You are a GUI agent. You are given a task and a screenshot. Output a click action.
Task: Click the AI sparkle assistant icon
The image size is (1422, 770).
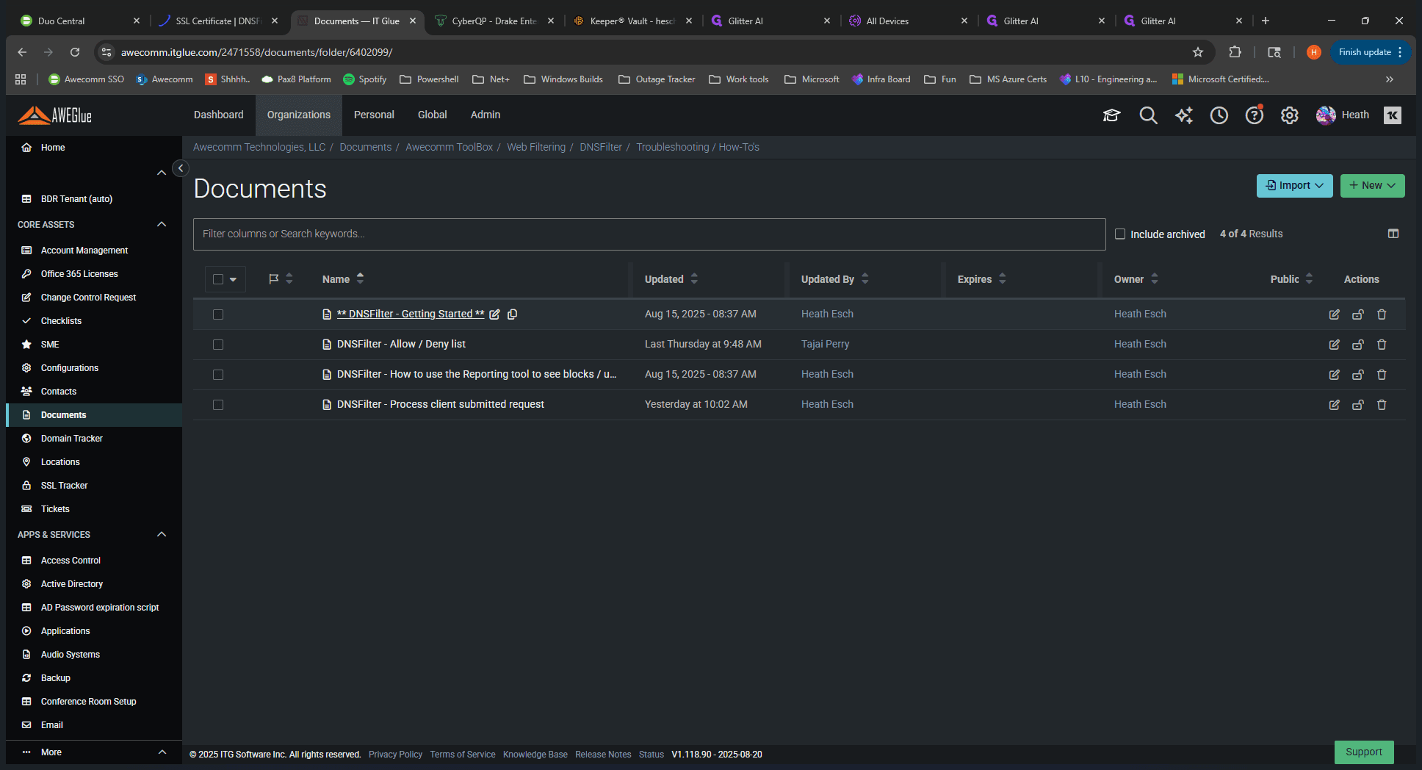coord(1184,115)
